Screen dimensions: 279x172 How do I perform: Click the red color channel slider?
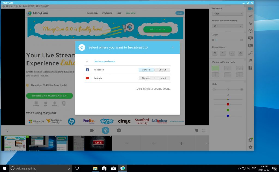pos(228,104)
